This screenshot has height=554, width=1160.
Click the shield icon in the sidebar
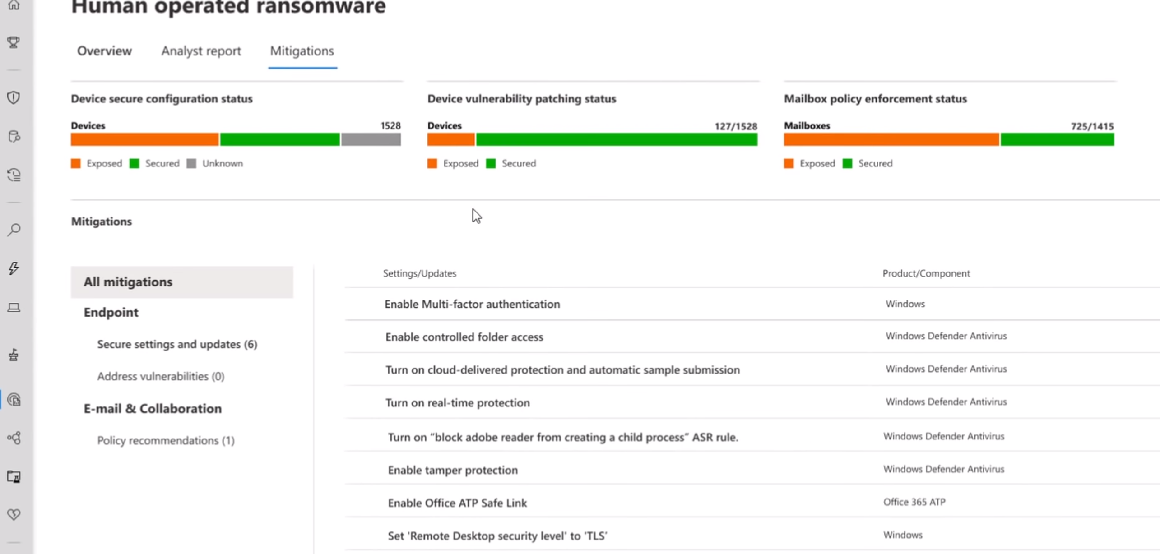pos(14,97)
